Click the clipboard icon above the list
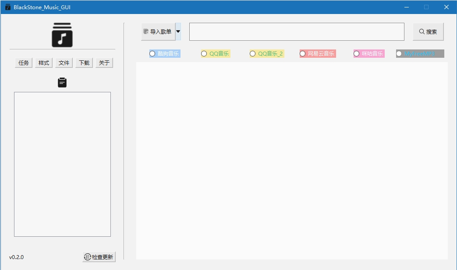 [x=62, y=82]
